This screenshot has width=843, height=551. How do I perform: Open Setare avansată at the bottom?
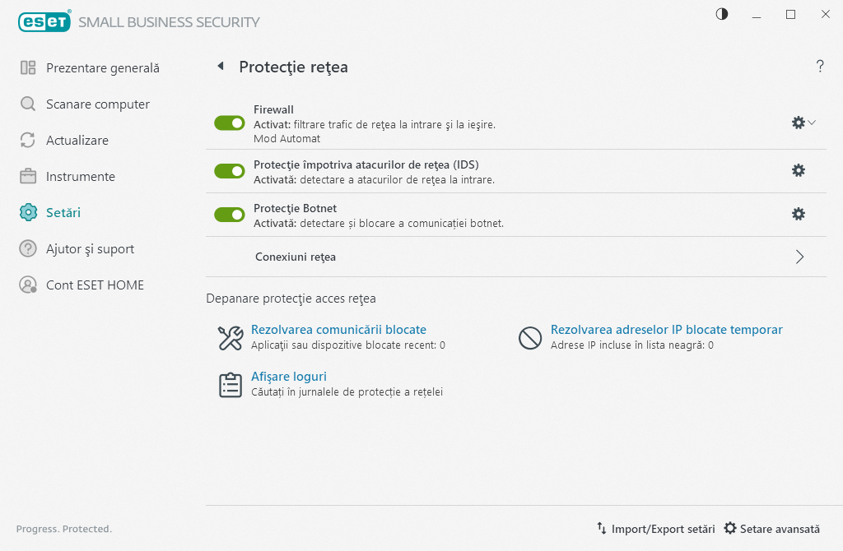tap(771, 529)
